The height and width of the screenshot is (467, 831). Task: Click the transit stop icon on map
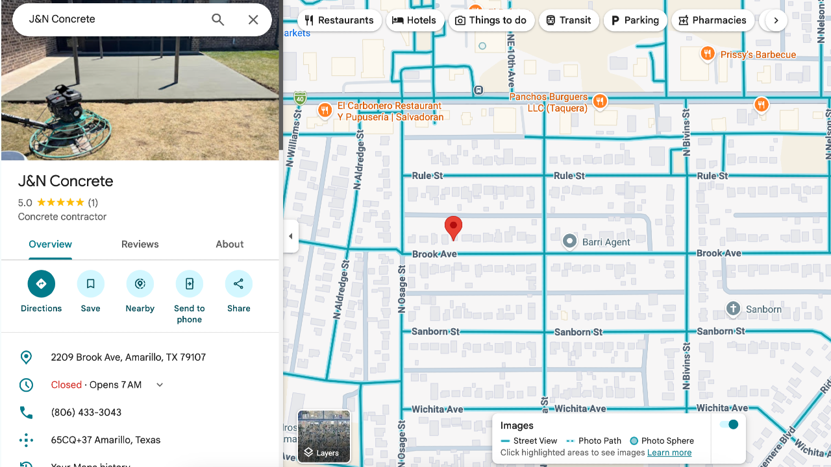point(478,90)
